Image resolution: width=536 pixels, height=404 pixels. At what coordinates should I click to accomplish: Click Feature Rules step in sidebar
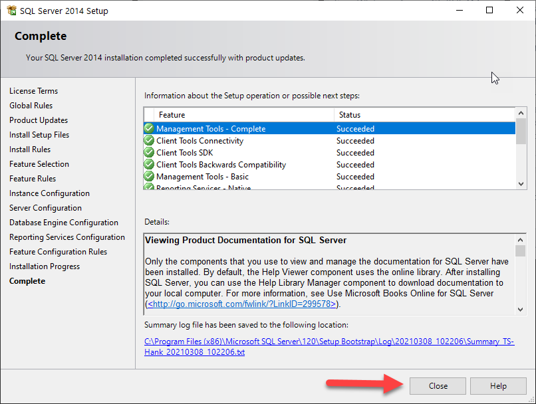33,179
